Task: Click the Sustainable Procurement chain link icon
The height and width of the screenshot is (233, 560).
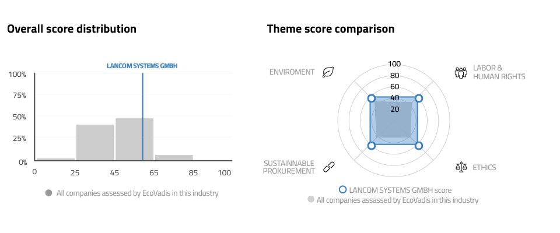Action: 328,167
